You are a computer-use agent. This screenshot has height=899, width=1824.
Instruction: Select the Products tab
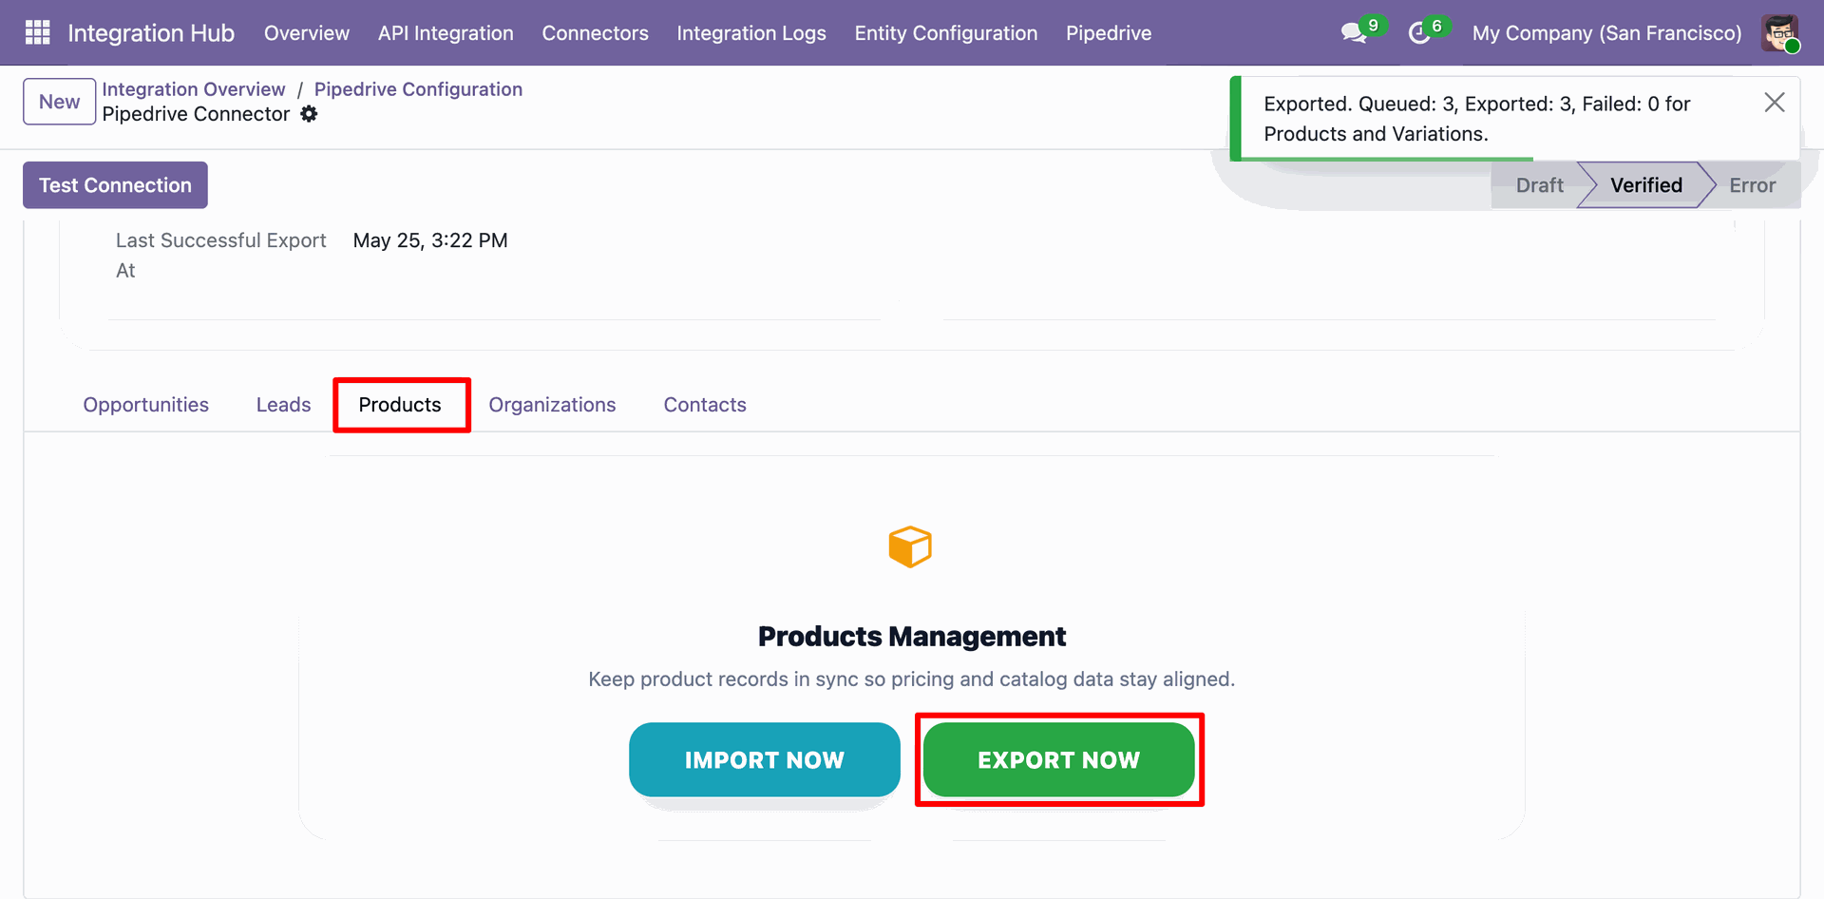coord(400,405)
